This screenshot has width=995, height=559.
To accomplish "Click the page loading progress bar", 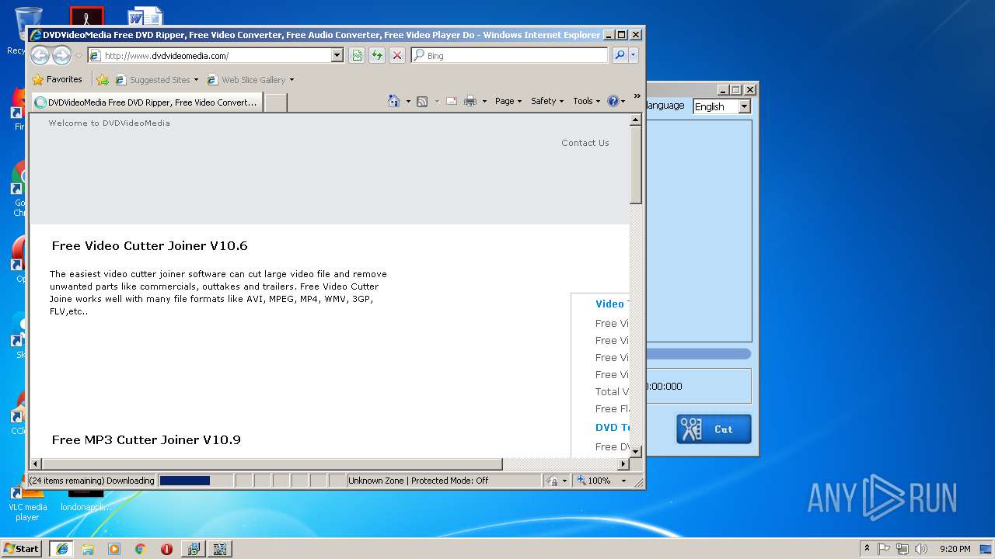I will 195,481.
